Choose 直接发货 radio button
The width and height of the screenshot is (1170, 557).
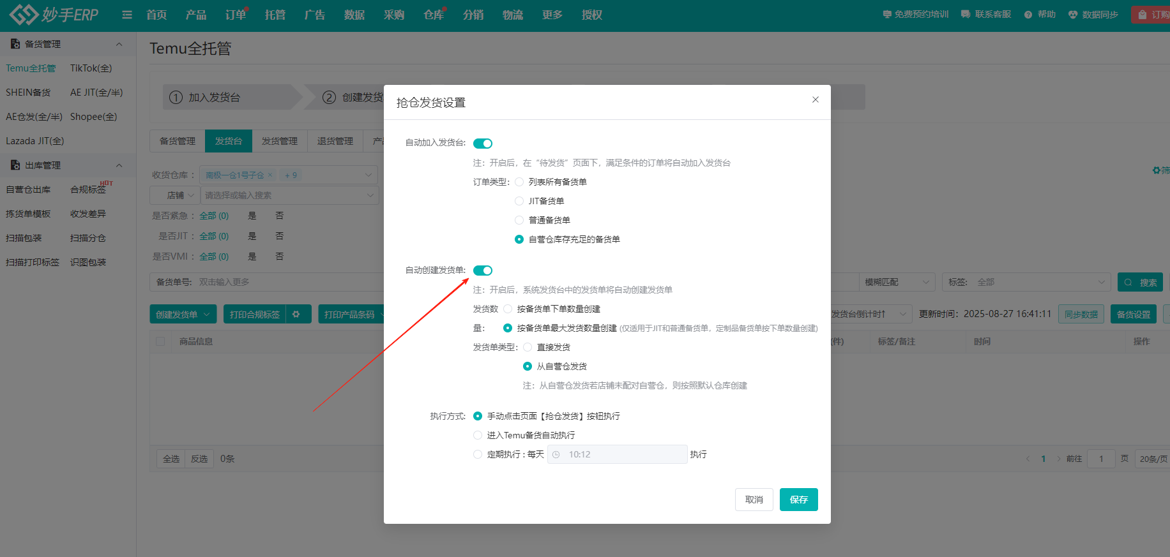(528, 347)
